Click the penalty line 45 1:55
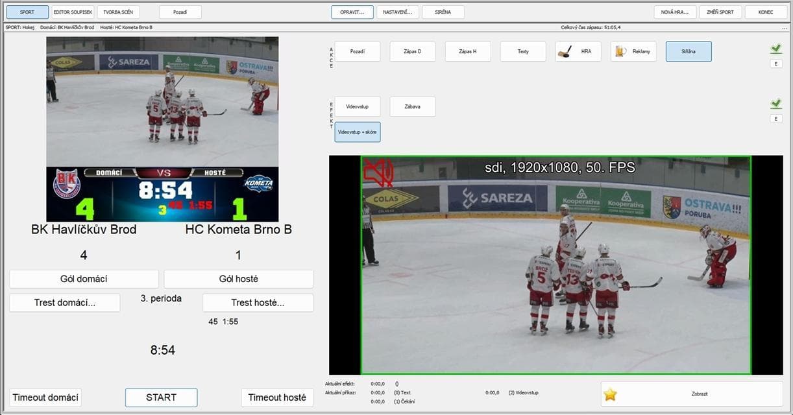 click(x=223, y=322)
